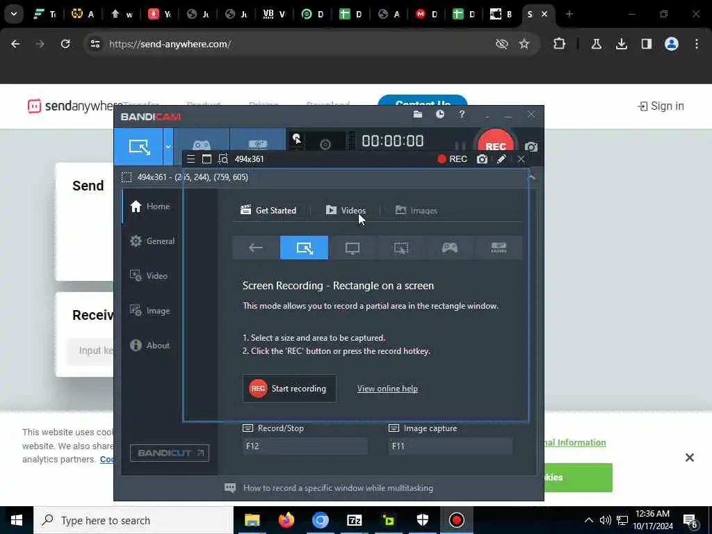Collapse the capture area info bar chevron
The image size is (712, 534).
click(532, 177)
